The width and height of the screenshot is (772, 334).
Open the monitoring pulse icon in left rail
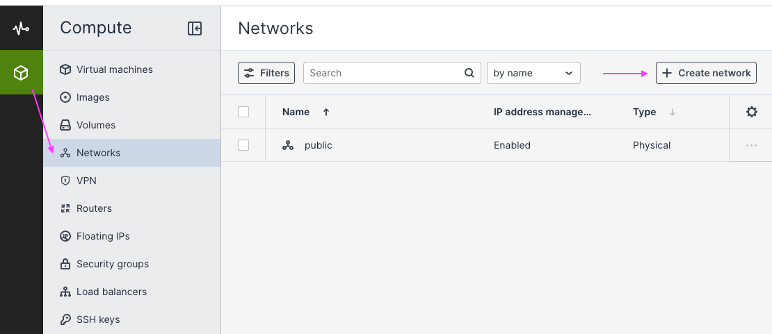pos(21,28)
